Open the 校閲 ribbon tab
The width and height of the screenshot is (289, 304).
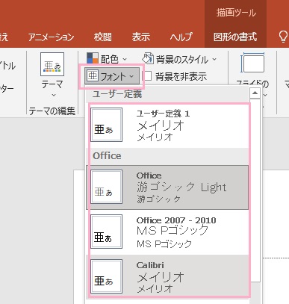pyautogui.click(x=103, y=37)
